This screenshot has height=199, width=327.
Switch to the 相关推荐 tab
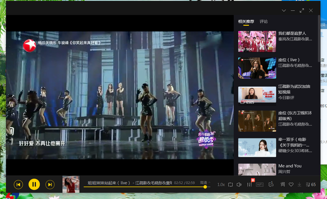click(x=246, y=21)
